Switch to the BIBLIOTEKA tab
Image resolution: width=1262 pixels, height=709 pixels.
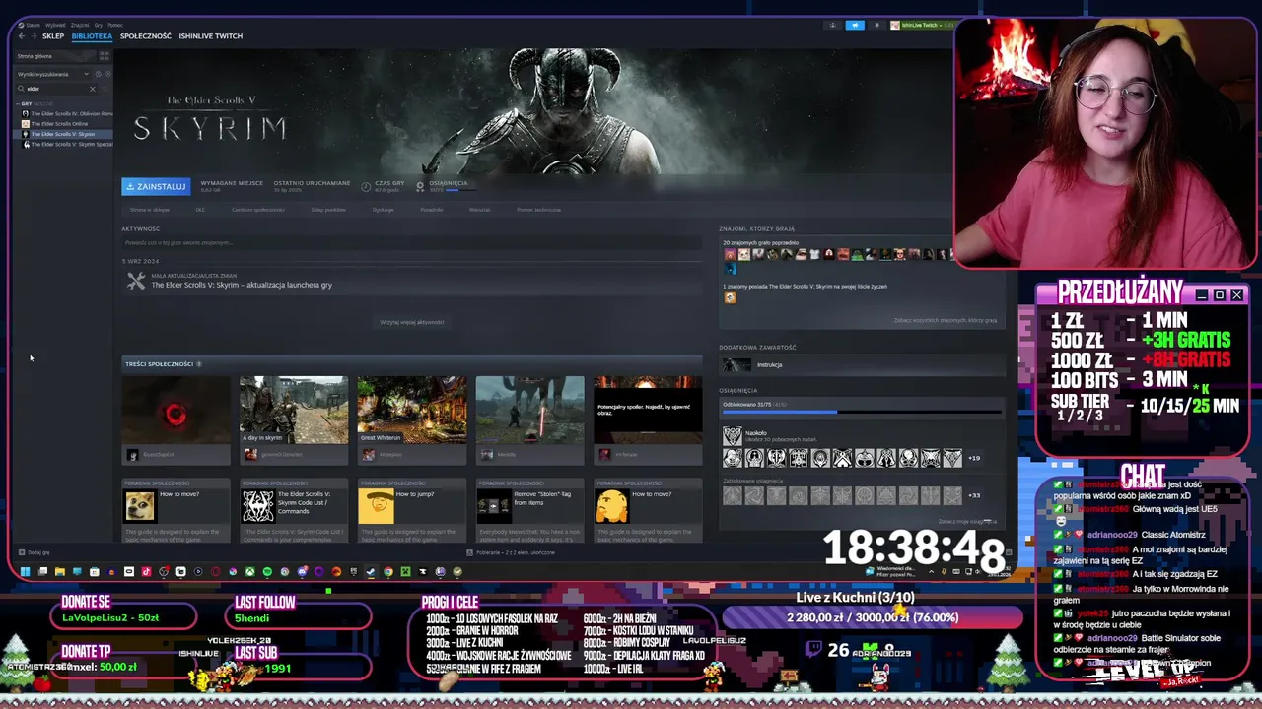click(92, 36)
